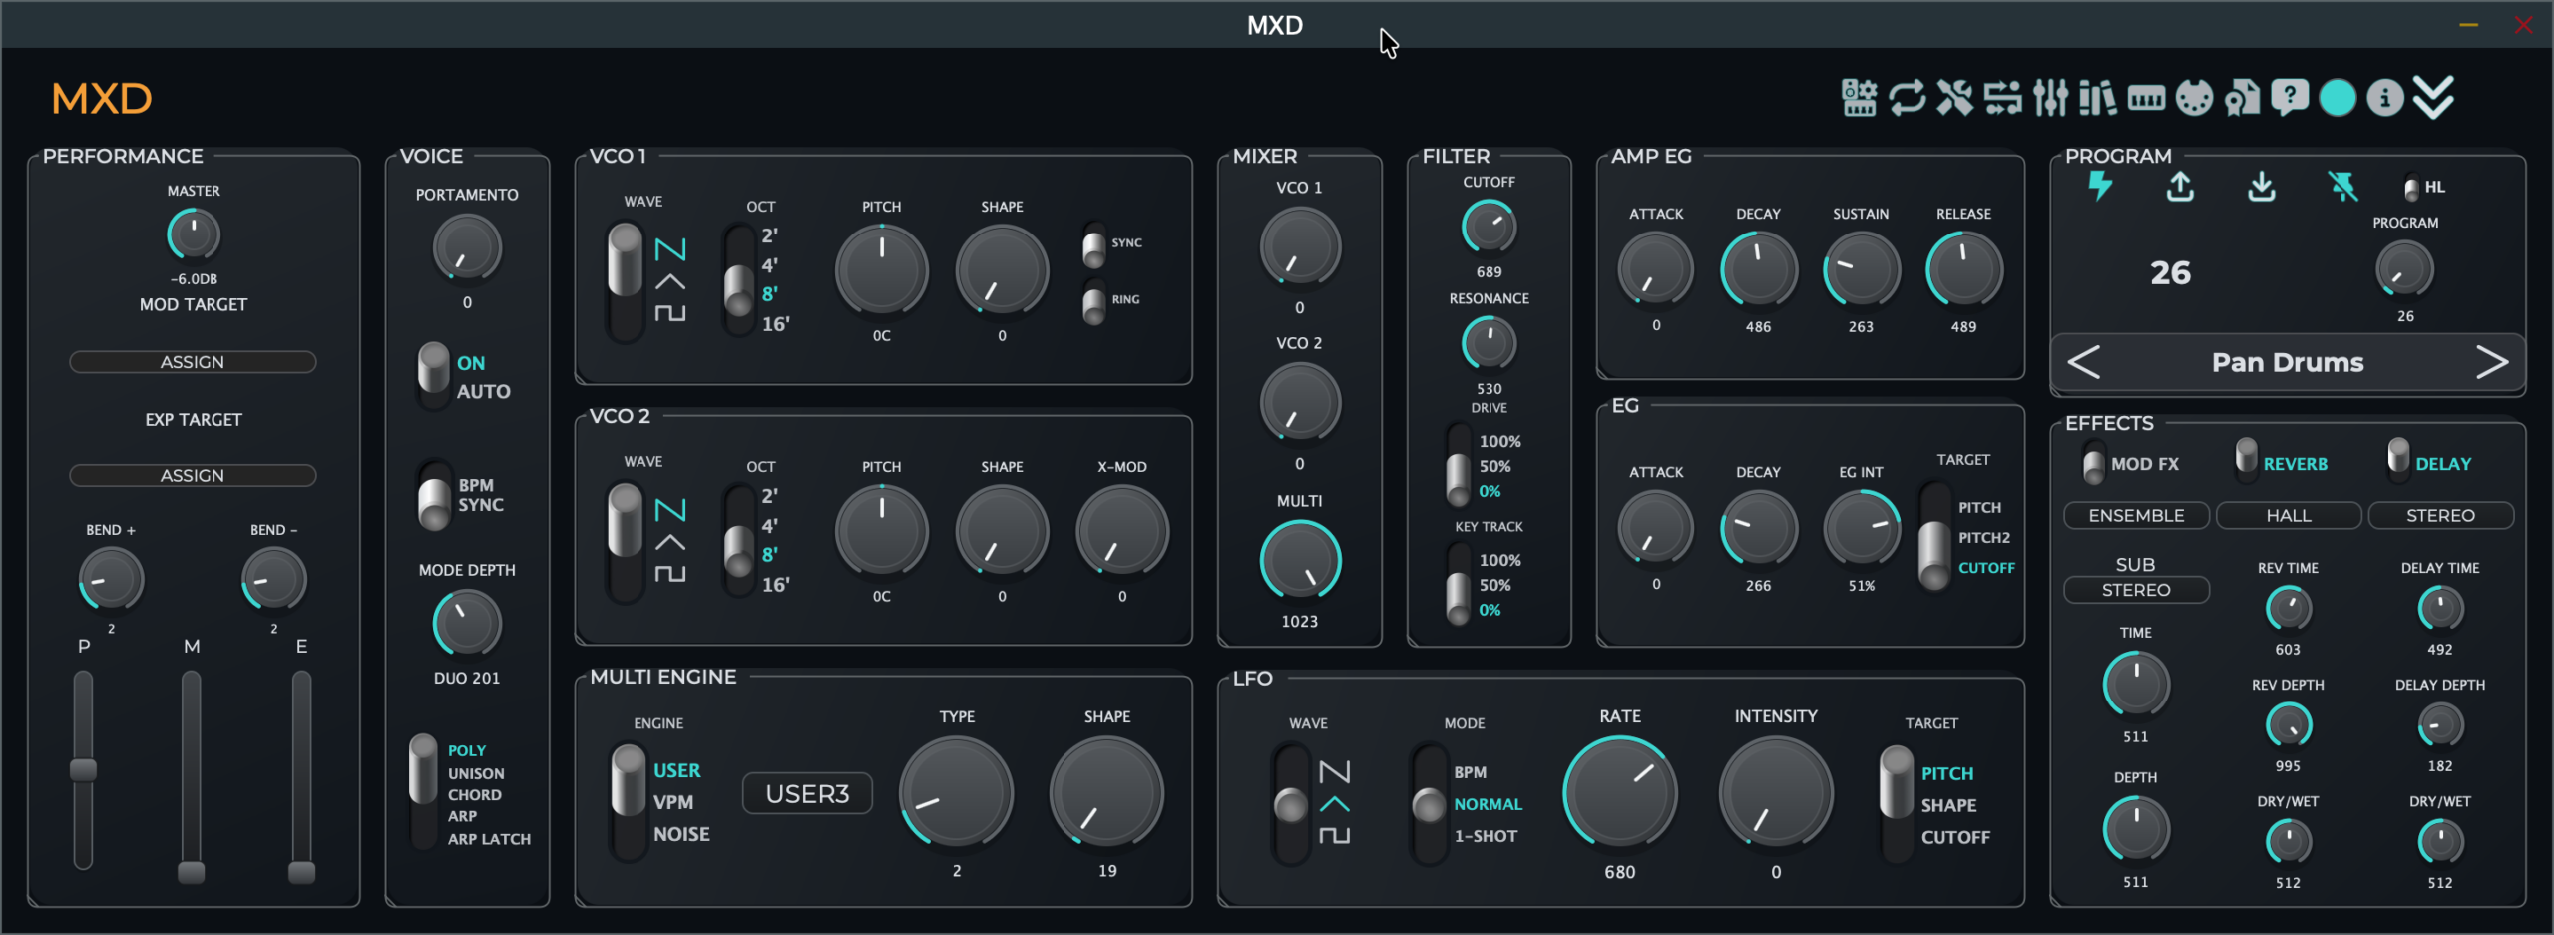The height and width of the screenshot is (935, 2554).
Task: Select filter DRIVE 100% option
Action: point(1499,441)
